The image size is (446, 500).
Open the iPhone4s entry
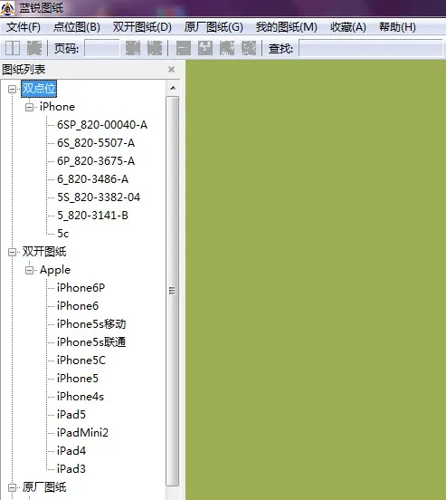click(x=81, y=397)
